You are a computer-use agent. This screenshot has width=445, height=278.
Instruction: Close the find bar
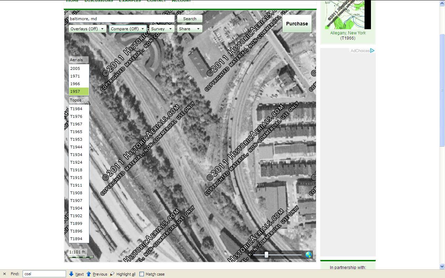point(5,274)
